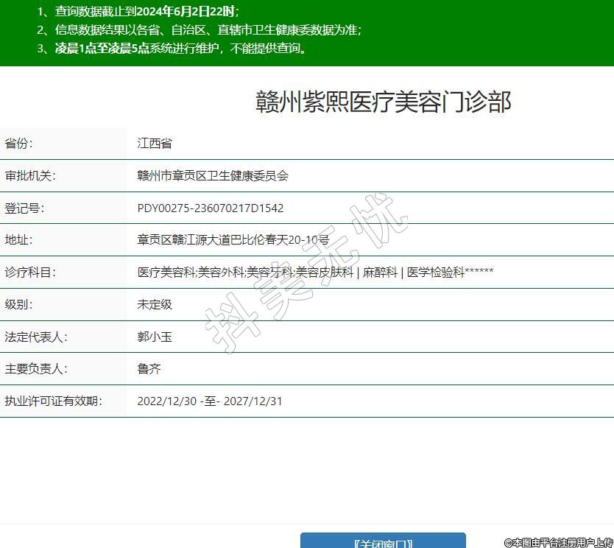Select the 江西省 province value
Viewport: 614px width, 548px height.
pyautogui.click(x=155, y=144)
